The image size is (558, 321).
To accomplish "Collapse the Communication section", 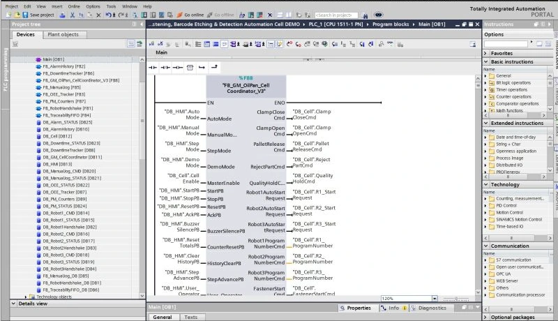I will coord(485,246).
